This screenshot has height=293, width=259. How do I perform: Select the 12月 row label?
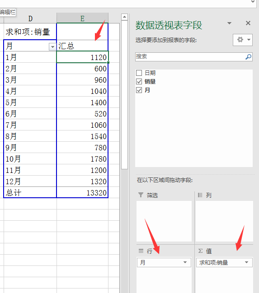click(x=30, y=181)
